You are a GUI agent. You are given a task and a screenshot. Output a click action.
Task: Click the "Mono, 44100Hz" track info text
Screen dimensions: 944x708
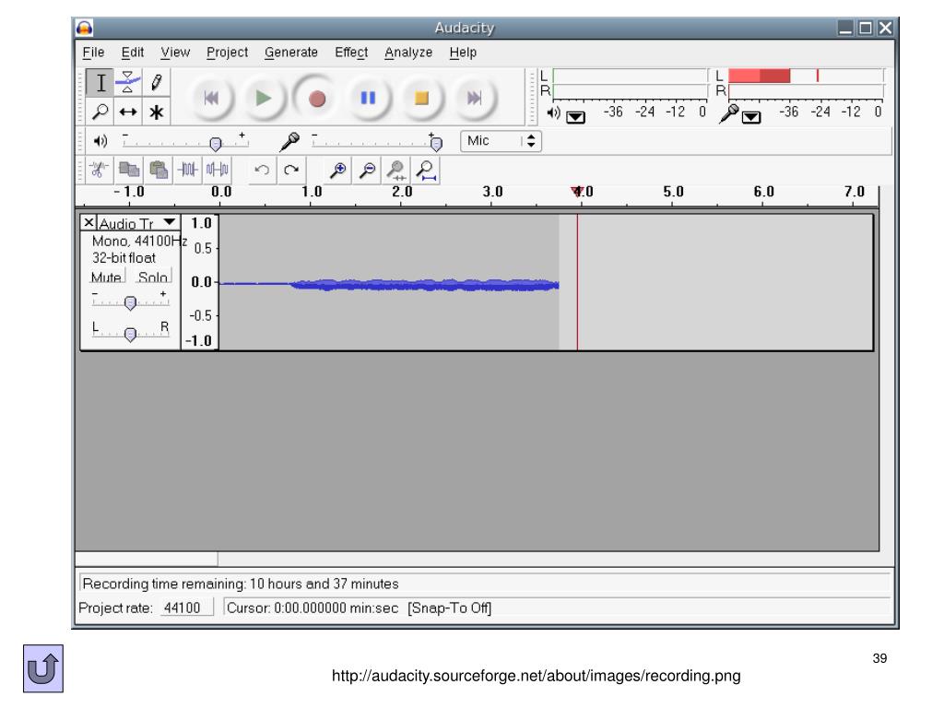click(x=139, y=241)
